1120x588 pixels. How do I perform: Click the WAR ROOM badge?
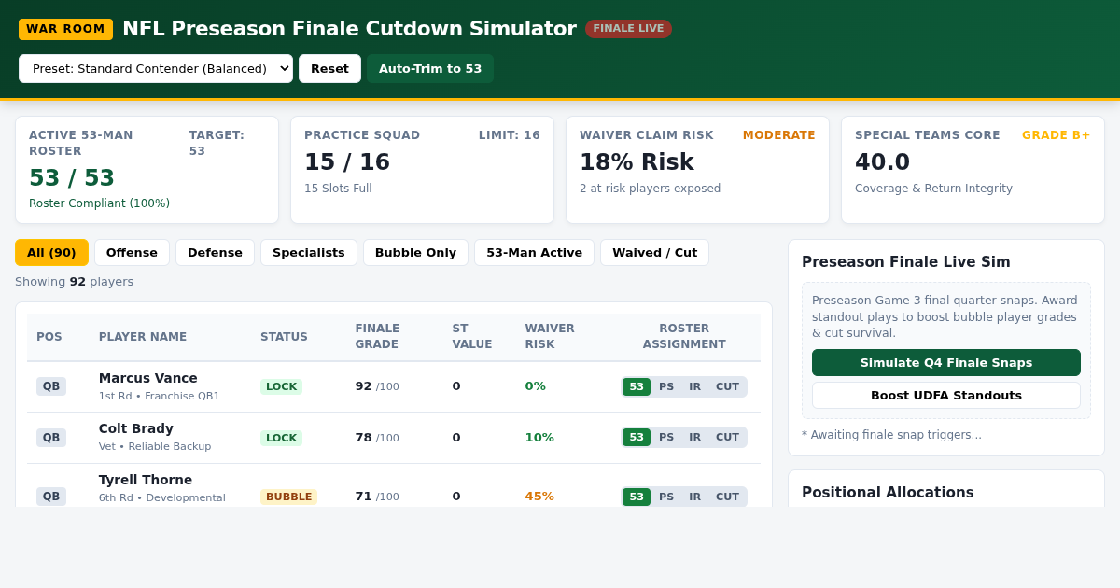65,29
